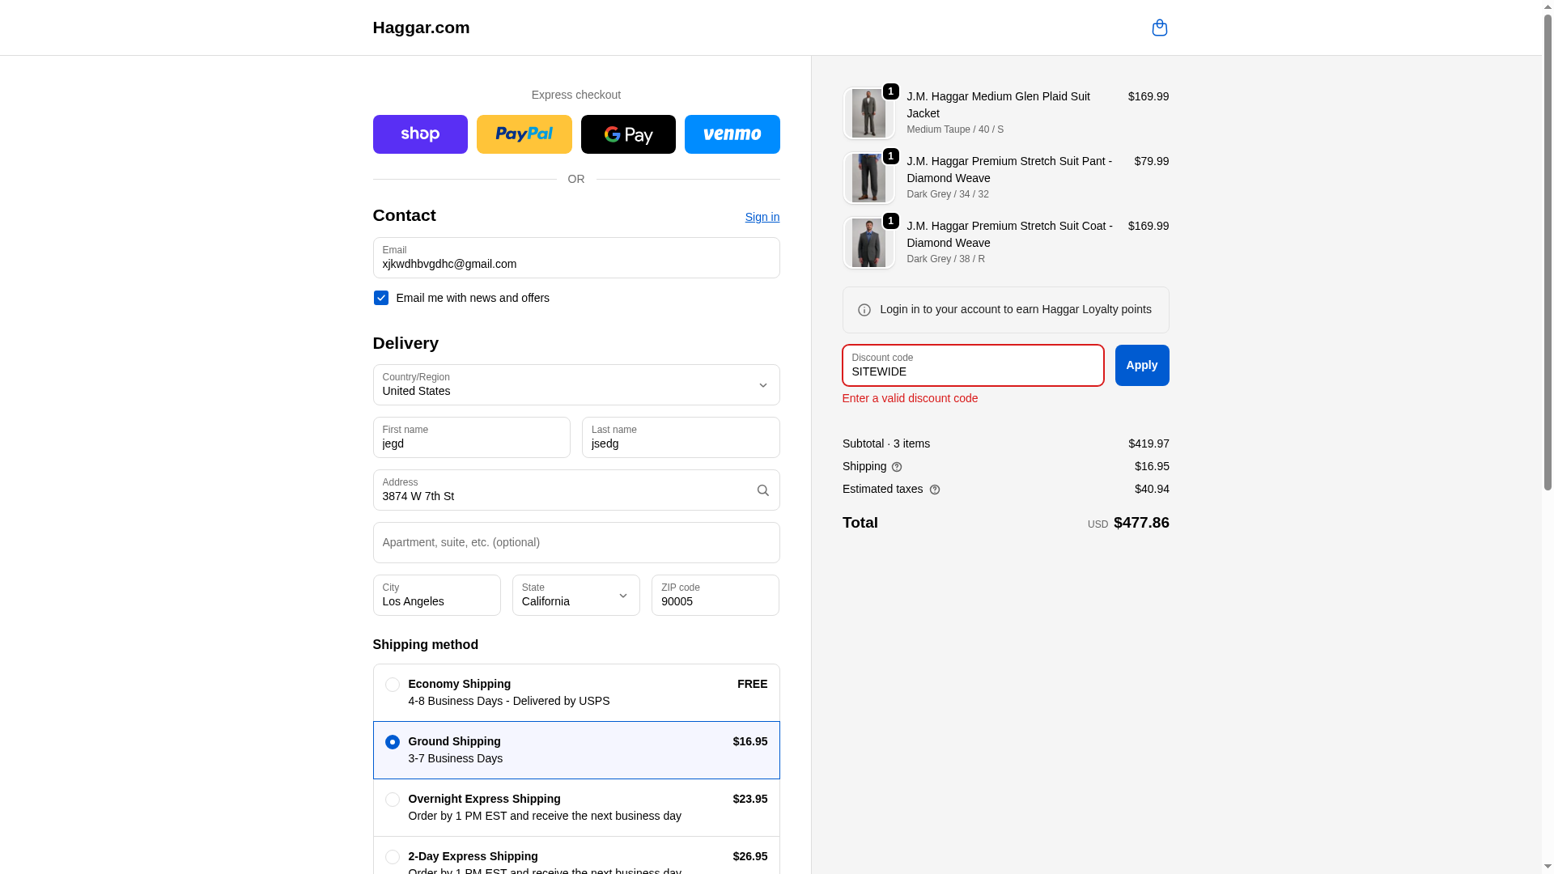1554x874 pixels.
Task: Click the "Enter a valid discount code" error text
Action: point(910,398)
